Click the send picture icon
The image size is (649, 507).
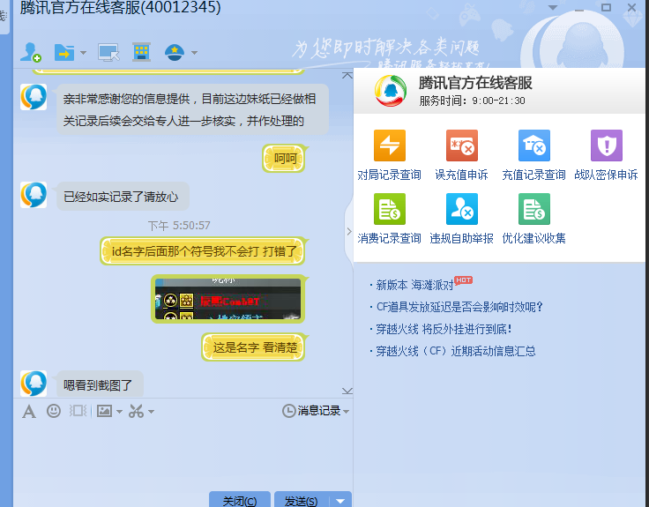pos(104,411)
